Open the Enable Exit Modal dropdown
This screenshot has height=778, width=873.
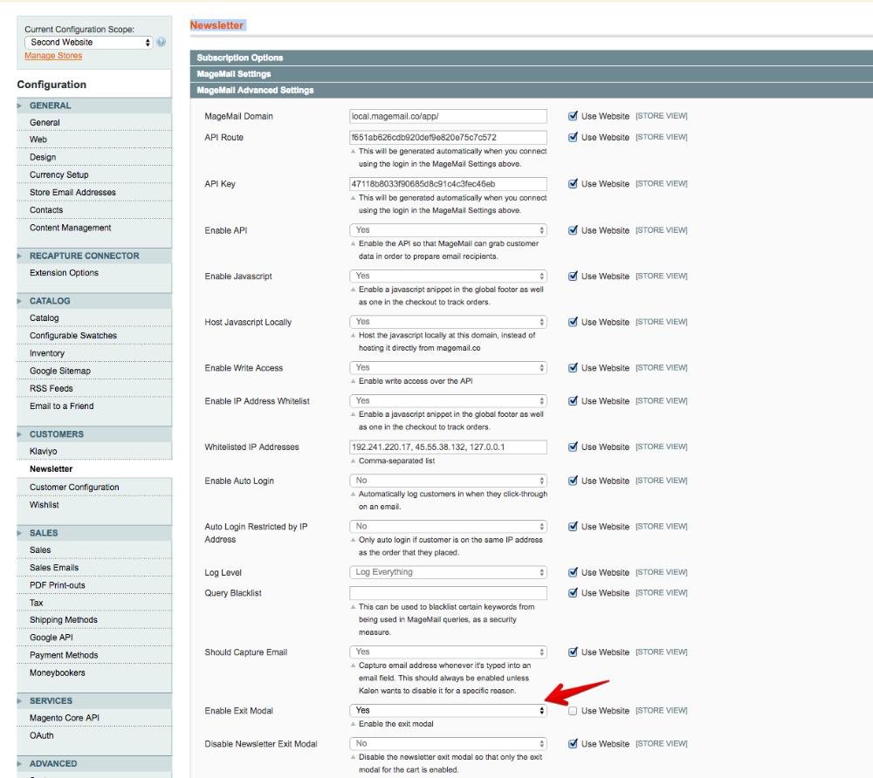[448, 711]
